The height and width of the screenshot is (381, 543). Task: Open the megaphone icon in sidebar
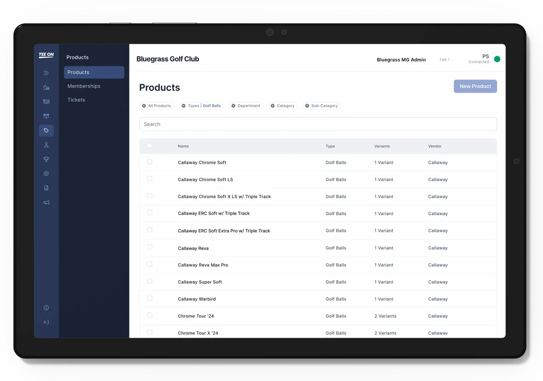coord(46,202)
